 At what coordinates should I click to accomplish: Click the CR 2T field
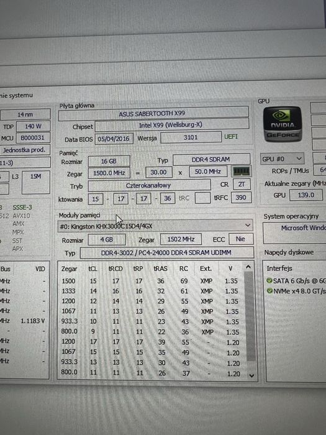click(x=242, y=184)
